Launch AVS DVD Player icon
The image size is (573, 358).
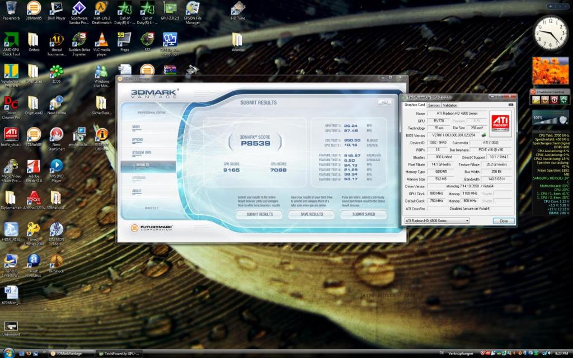pyautogui.click(x=57, y=171)
